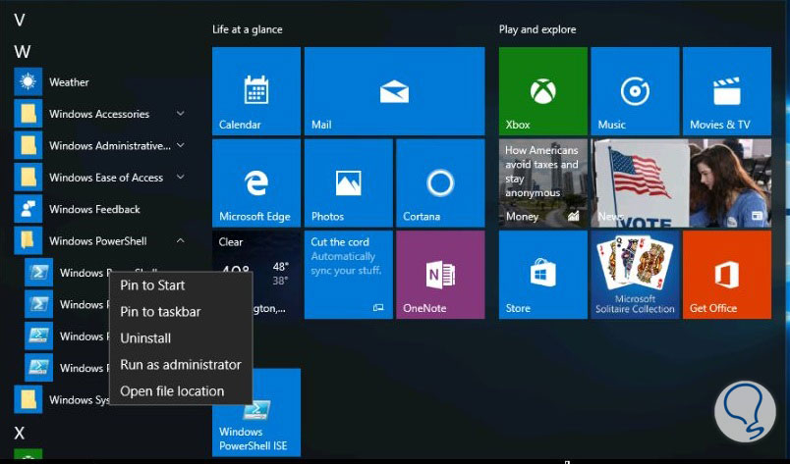Open the Calendar tile
Screen dimensions: 790x464
pos(255,91)
